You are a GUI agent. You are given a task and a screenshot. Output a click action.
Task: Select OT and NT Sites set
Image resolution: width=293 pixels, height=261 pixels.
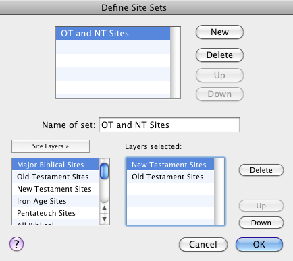click(x=113, y=34)
